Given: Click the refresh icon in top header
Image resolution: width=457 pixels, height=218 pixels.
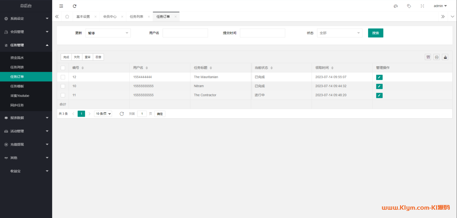Looking at the screenshot, I should (x=75, y=6).
